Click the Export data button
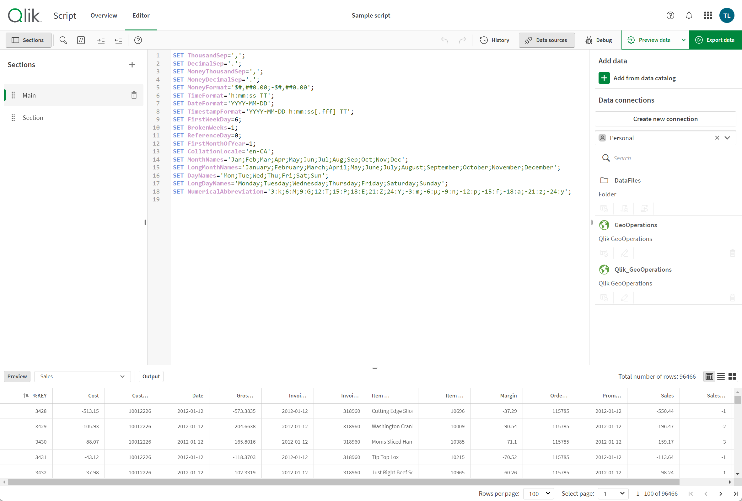This screenshot has height=501, width=742. click(715, 40)
